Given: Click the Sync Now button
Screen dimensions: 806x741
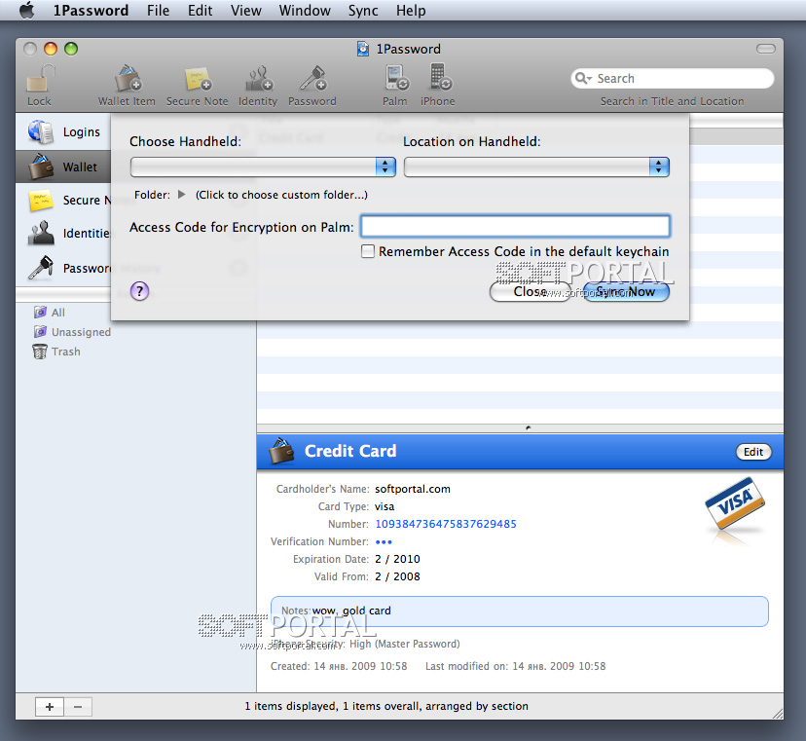Looking at the screenshot, I should click(x=626, y=291).
